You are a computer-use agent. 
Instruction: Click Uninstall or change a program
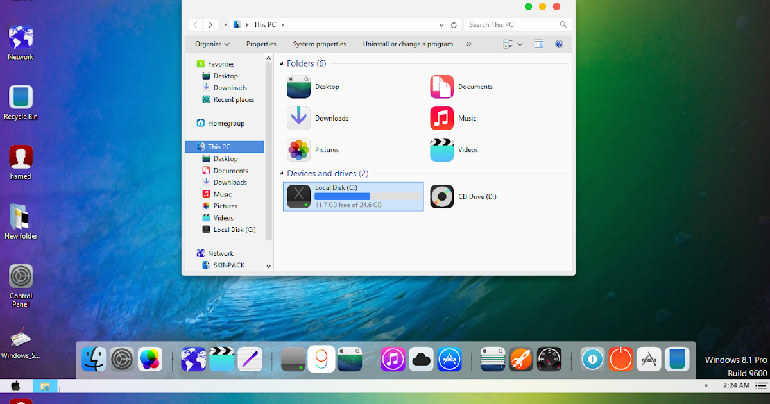click(408, 44)
